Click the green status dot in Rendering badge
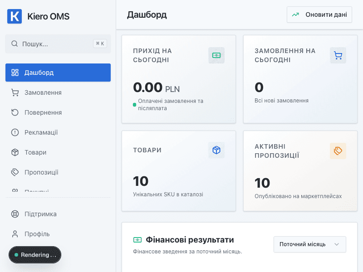The height and width of the screenshot is (272, 363). pos(16,255)
